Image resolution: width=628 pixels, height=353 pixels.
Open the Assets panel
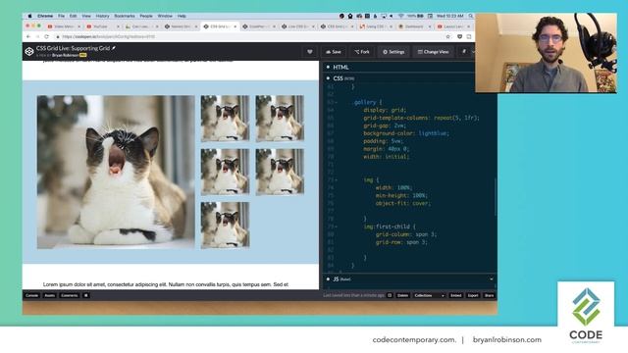(50, 295)
